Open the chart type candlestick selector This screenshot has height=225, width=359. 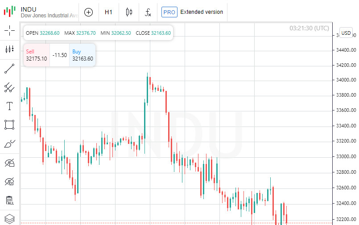(129, 12)
